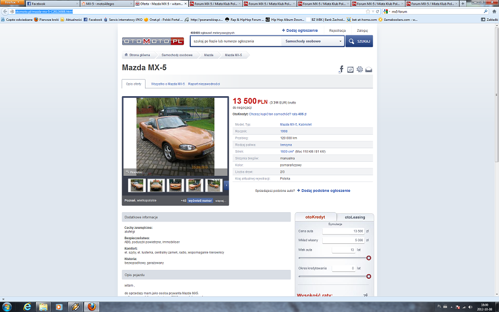Click the Cena auta input field
The image size is (499, 312).
(x=344, y=231)
